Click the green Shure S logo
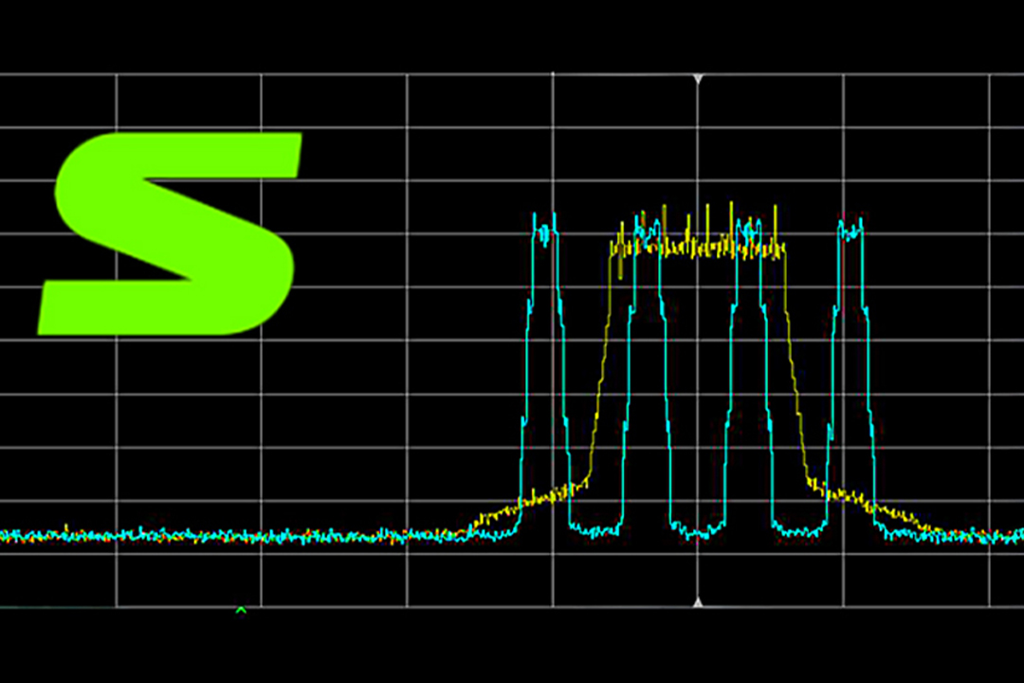1024x683 pixels. (171, 233)
